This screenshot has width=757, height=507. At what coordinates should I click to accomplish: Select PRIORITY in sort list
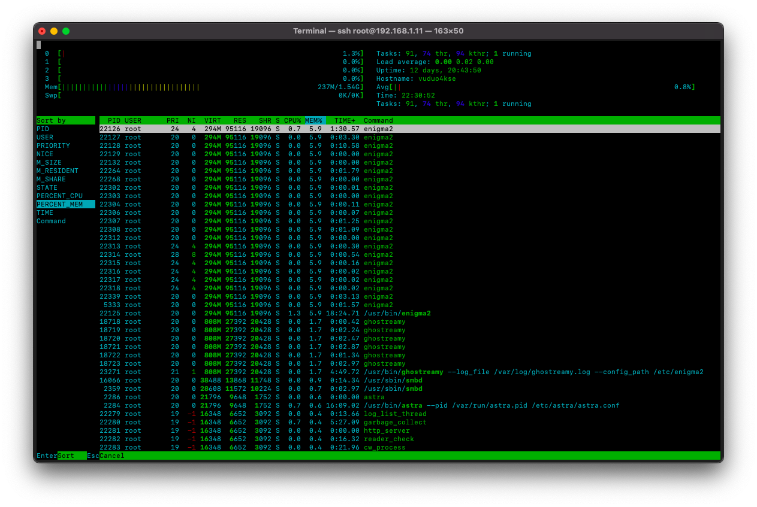53,145
